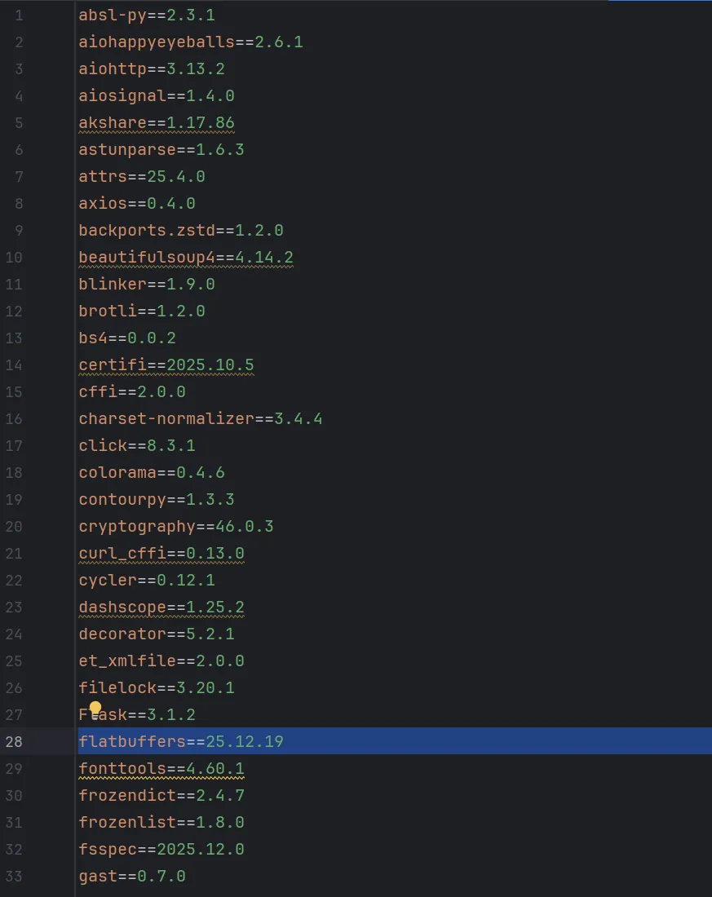Select astunparse==1.6.3 requirement
The width and height of the screenshot is (712, 897).
[x=161, y=149]
